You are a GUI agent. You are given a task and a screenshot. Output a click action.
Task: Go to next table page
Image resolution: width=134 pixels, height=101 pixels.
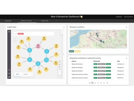point(107,83)
